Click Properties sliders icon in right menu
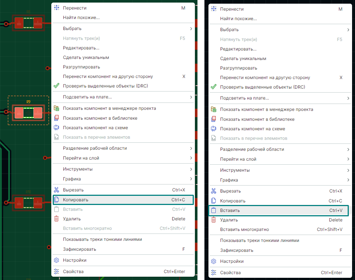The height and width of the screenshot is (280, 355). (x=214, y=273)
